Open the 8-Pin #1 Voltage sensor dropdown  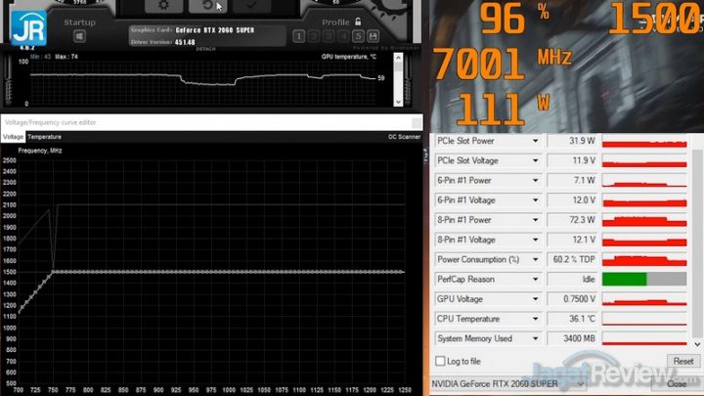[x=535, y=240]
